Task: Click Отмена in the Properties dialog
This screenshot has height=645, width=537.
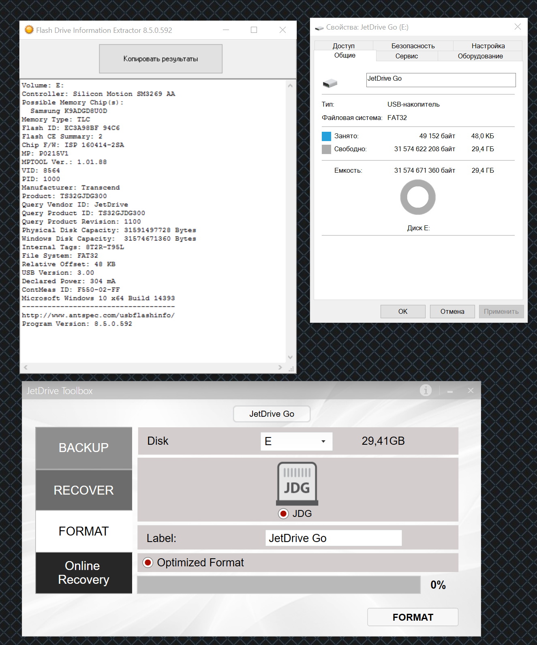Action: [x=452, y=311]
